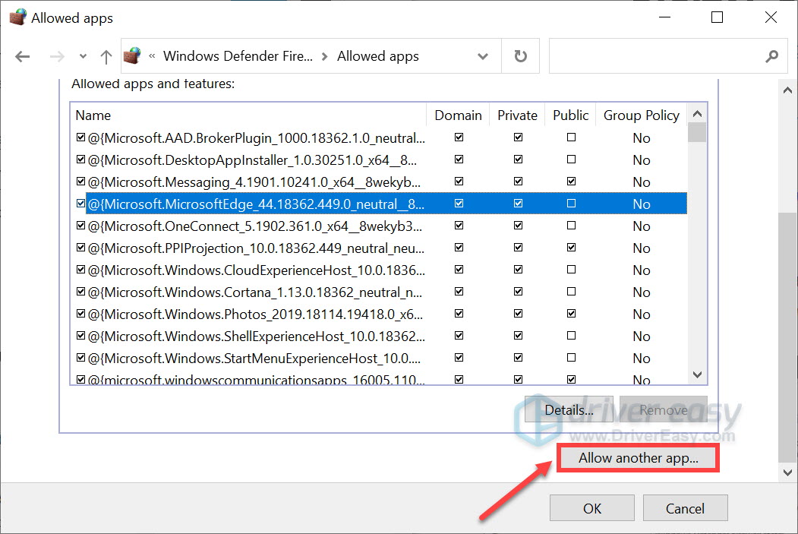Uncheck the Microsoft.MicrosoftEdge app checkbox
This screenshot has height=534, width=798.
[80, 203]
